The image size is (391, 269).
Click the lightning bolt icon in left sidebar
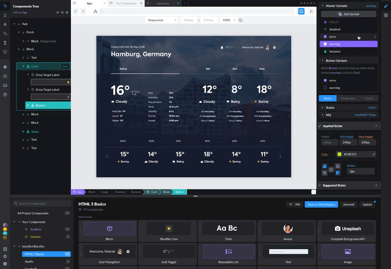pyautogui.click(x=5, y=24)
